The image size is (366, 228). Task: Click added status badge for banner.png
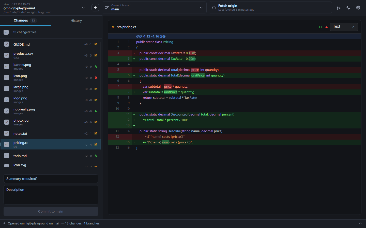(96, 67)
